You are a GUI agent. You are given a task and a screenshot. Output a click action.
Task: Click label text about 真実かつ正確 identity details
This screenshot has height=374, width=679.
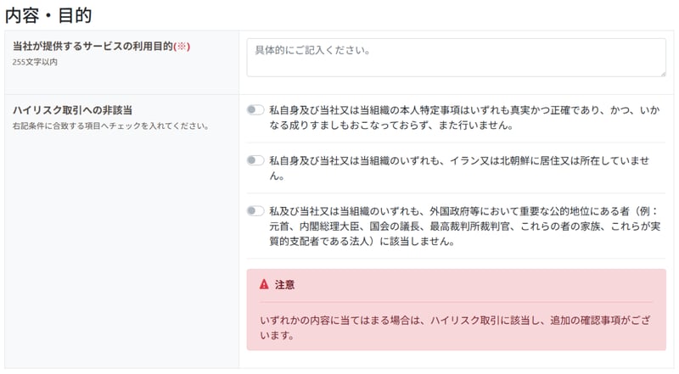(463, 117)
